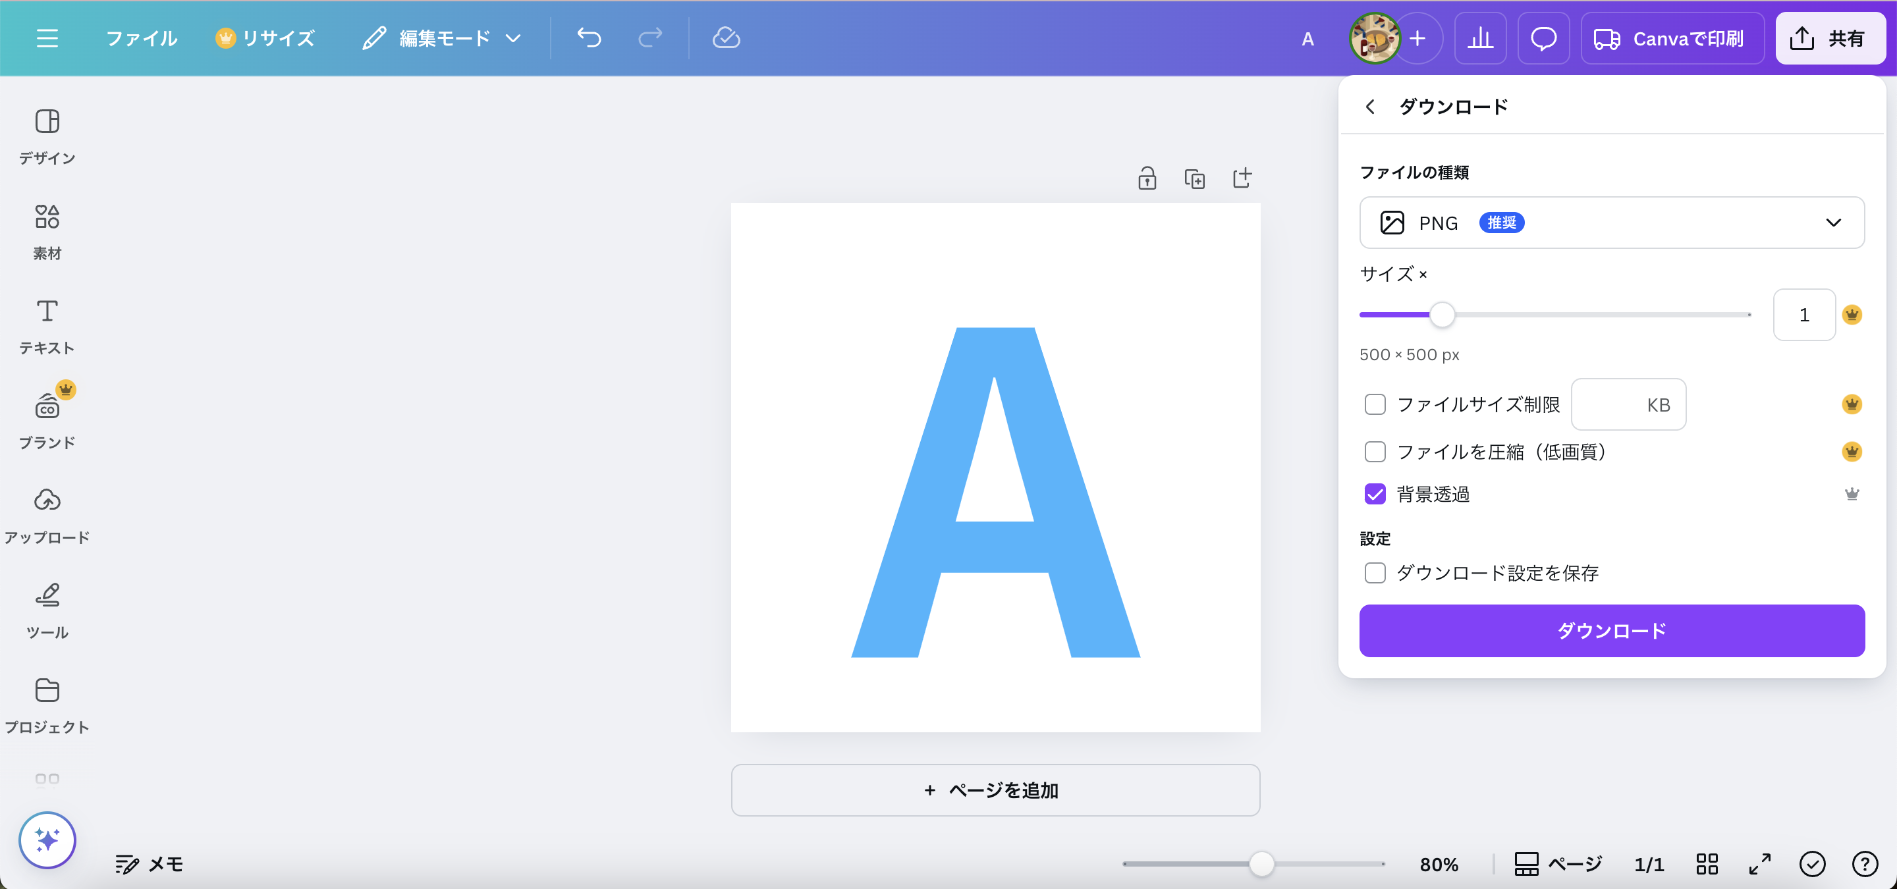
Task: Open the プロジェクト panel
Action: [46, 703]
